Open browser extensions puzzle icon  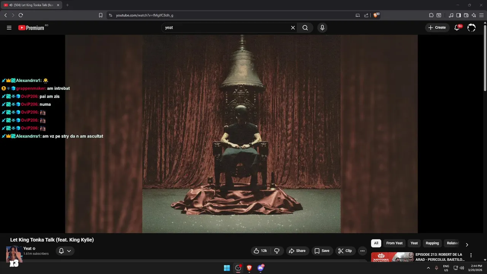tap(431, 15)
